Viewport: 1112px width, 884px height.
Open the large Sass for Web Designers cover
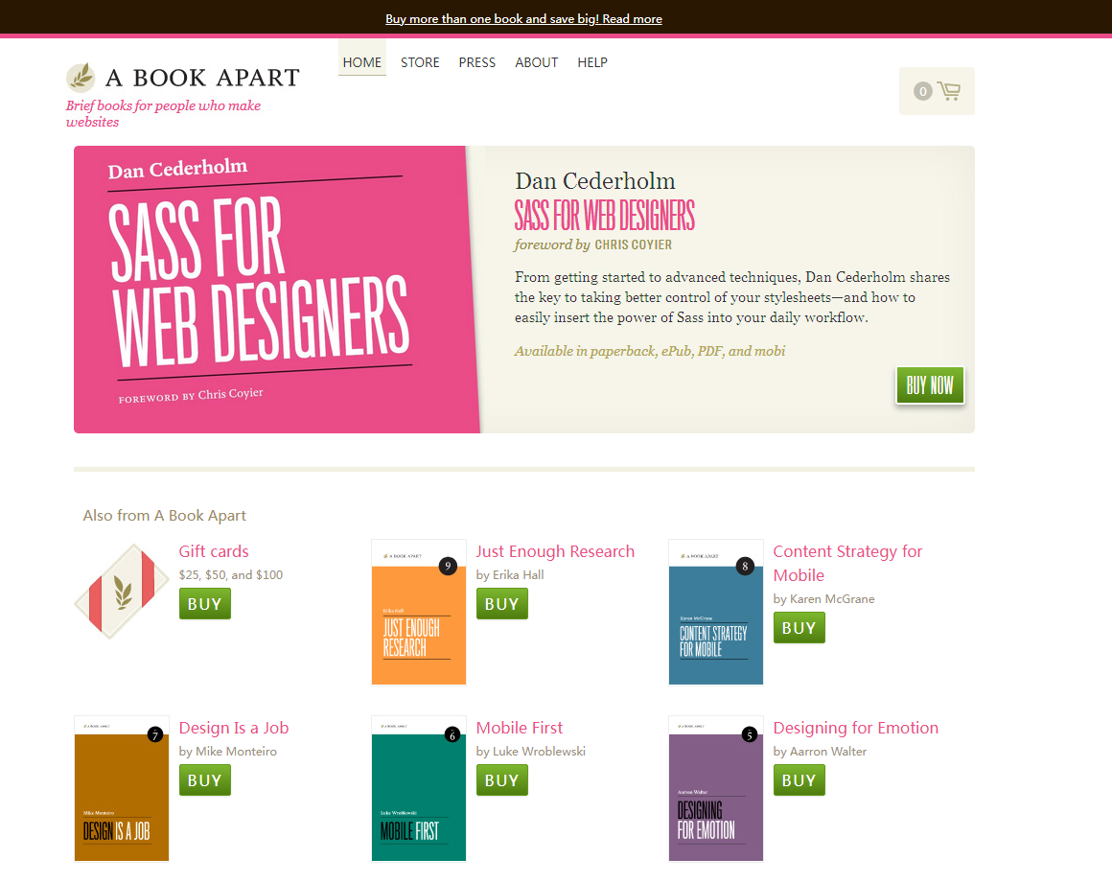277,290
